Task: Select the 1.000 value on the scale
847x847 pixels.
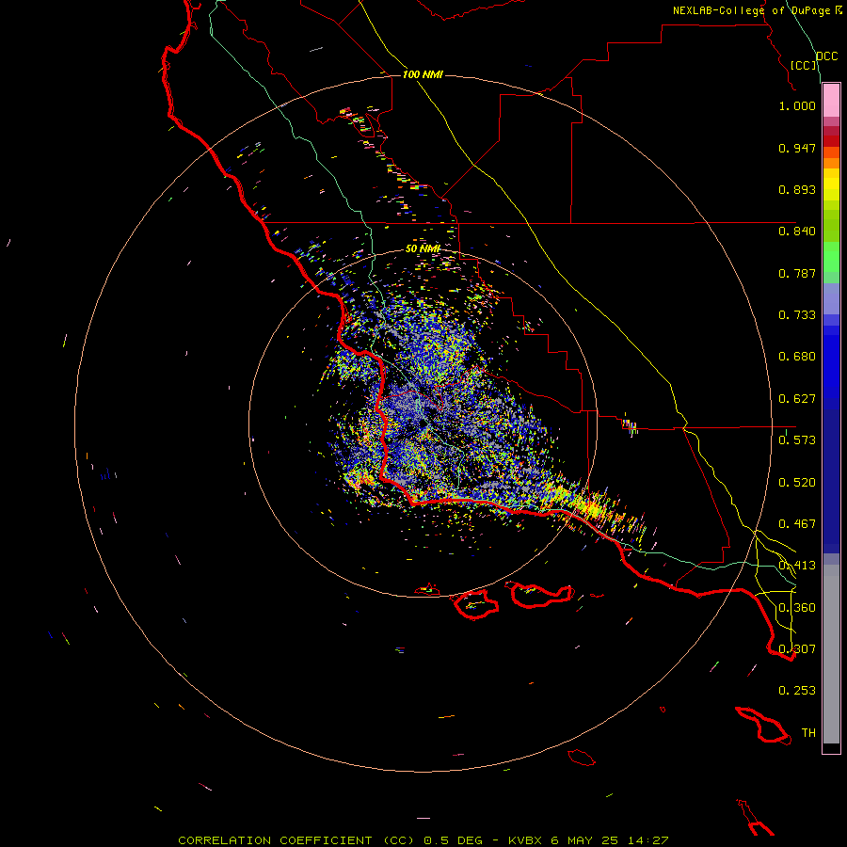Action: (797, 105)
